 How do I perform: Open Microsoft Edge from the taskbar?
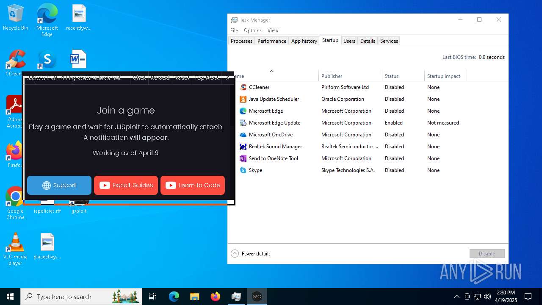tap(174, 297)
